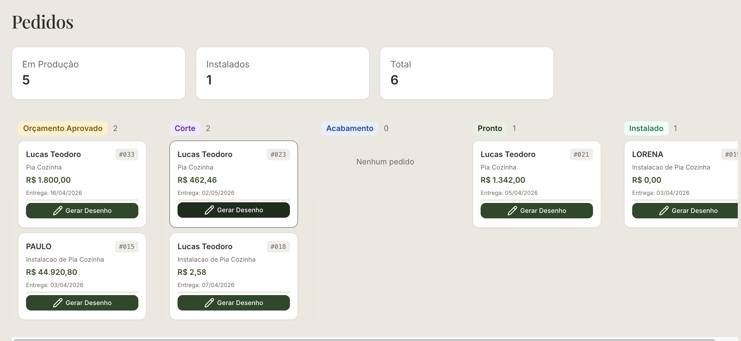The width and height of the screenshot is (741, 341).
Task: Select the Corte column label
Action: tap(185, 128)
